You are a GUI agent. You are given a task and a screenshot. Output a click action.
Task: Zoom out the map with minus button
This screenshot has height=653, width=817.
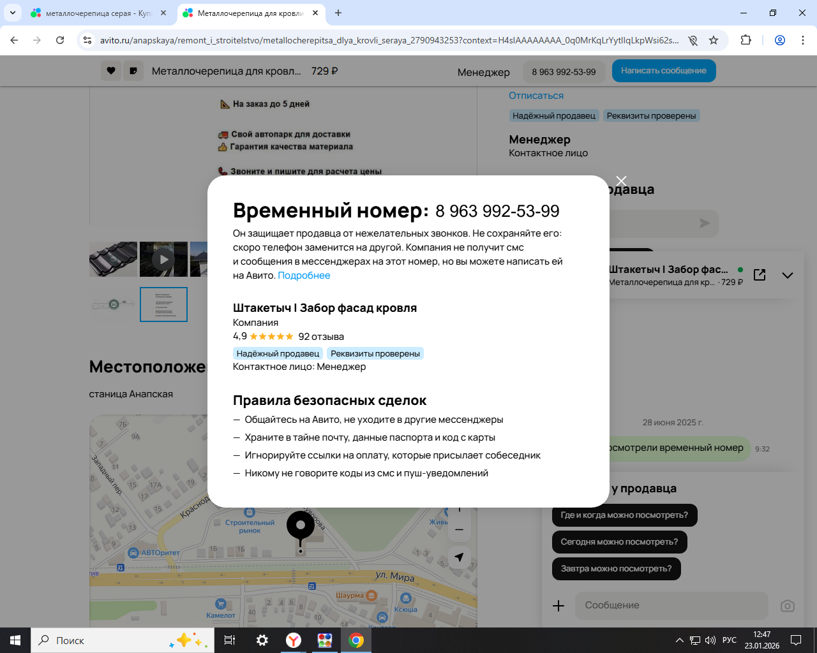(459, 530)
